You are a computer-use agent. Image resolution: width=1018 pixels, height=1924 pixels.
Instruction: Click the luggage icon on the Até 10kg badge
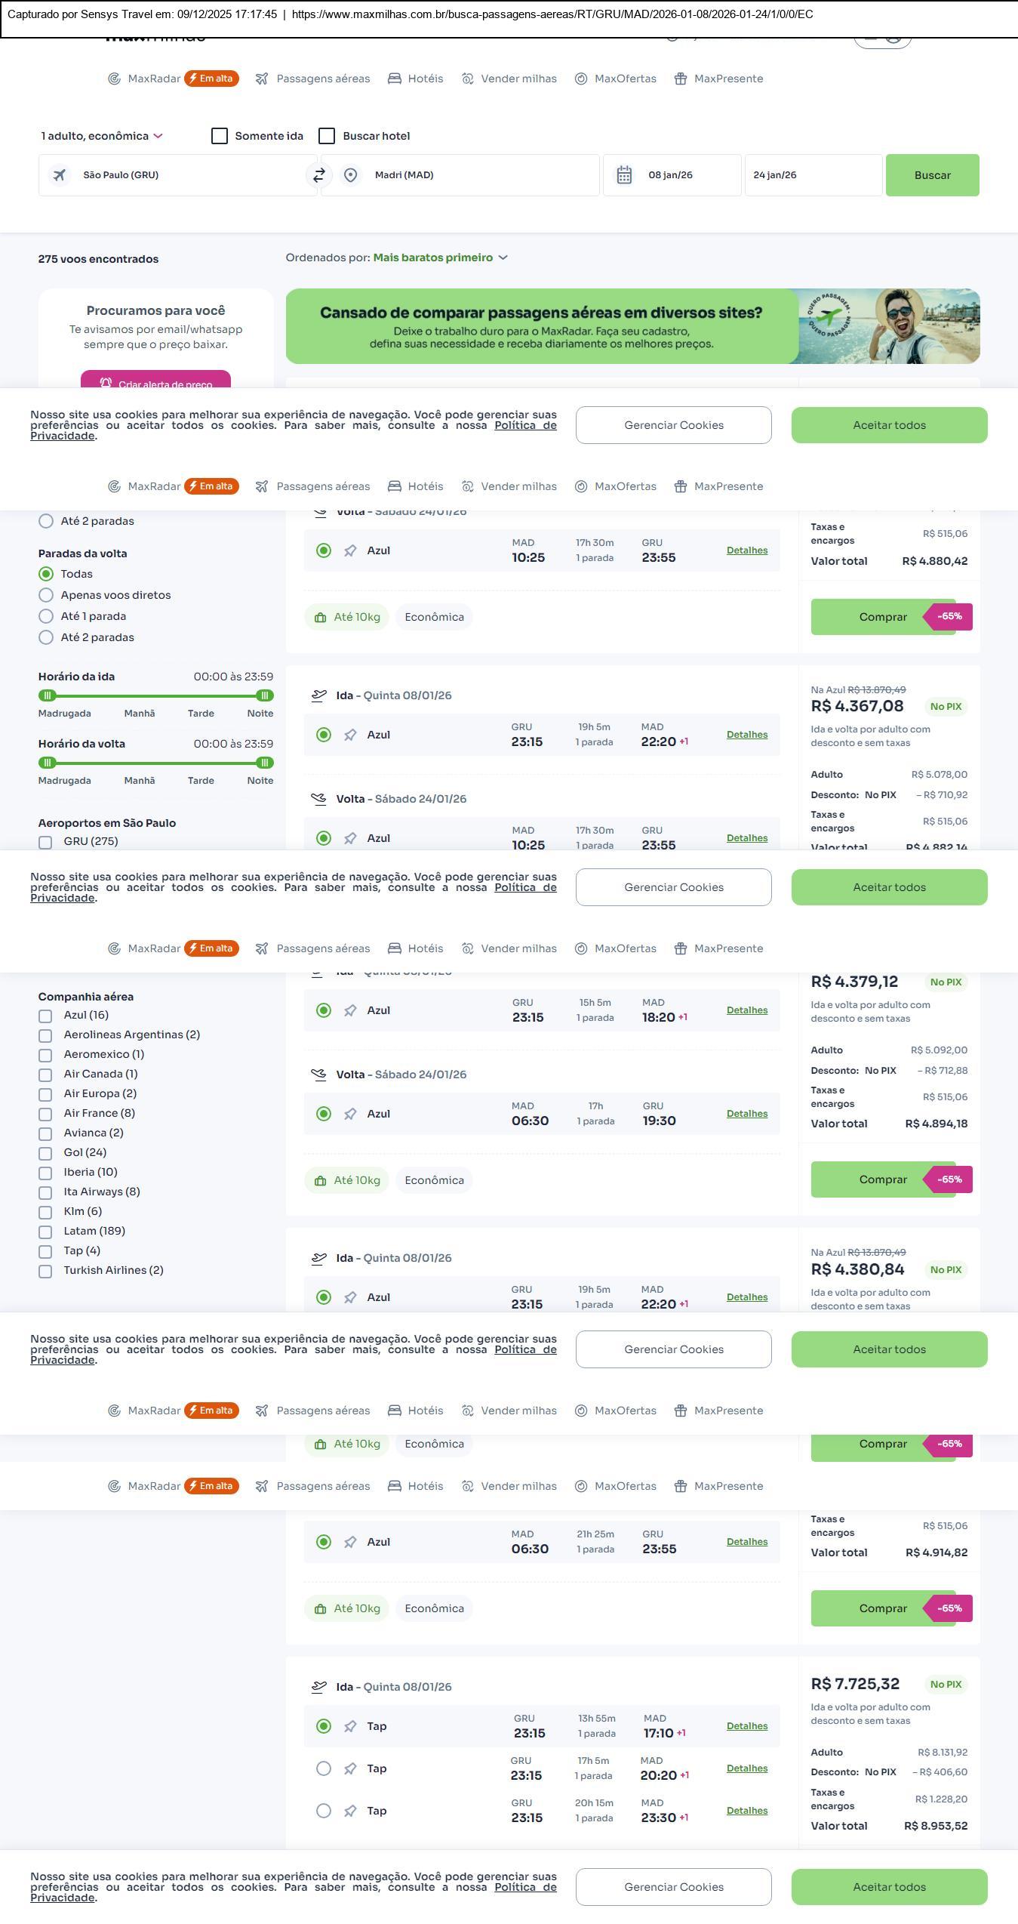point(320,617)
